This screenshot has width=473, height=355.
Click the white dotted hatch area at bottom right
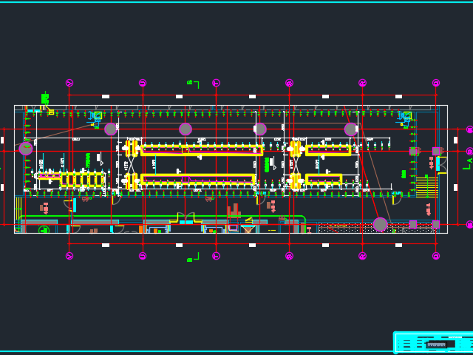pyautogui.click(x=347, y=228)
